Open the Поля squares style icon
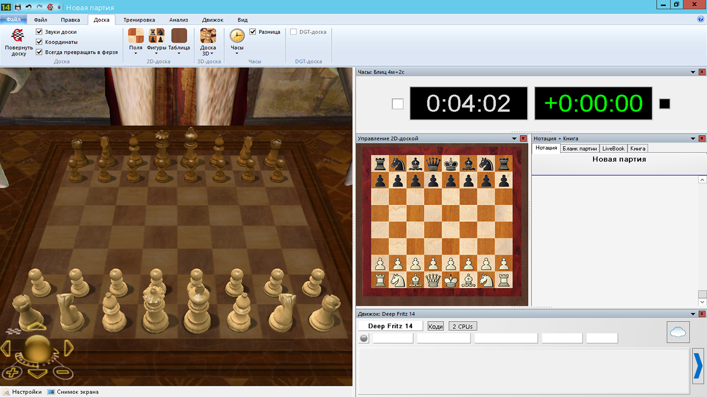707x397 pixels. [x=136, y=36]
